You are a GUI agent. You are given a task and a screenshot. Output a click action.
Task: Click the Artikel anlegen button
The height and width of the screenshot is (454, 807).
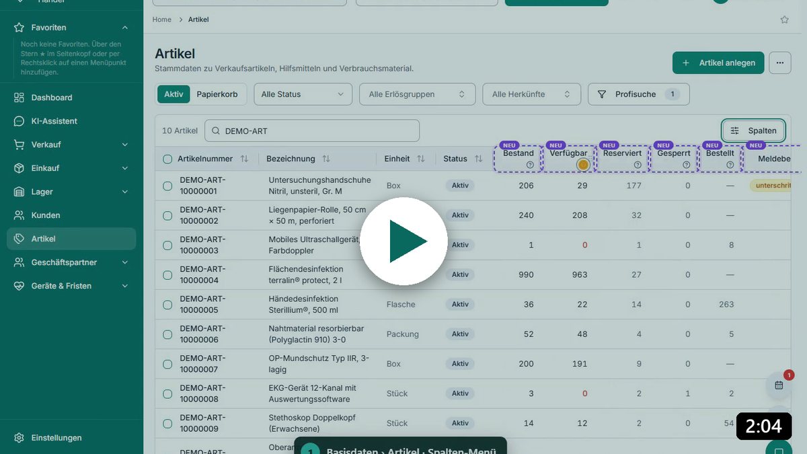point(718,63)
